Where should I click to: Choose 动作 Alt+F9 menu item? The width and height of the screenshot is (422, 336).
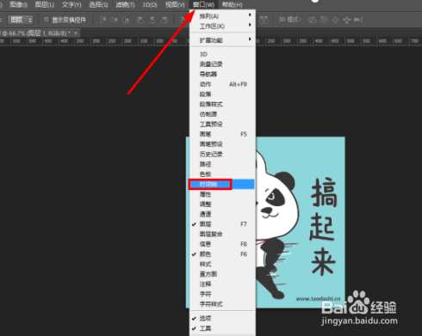pos(222,84)
